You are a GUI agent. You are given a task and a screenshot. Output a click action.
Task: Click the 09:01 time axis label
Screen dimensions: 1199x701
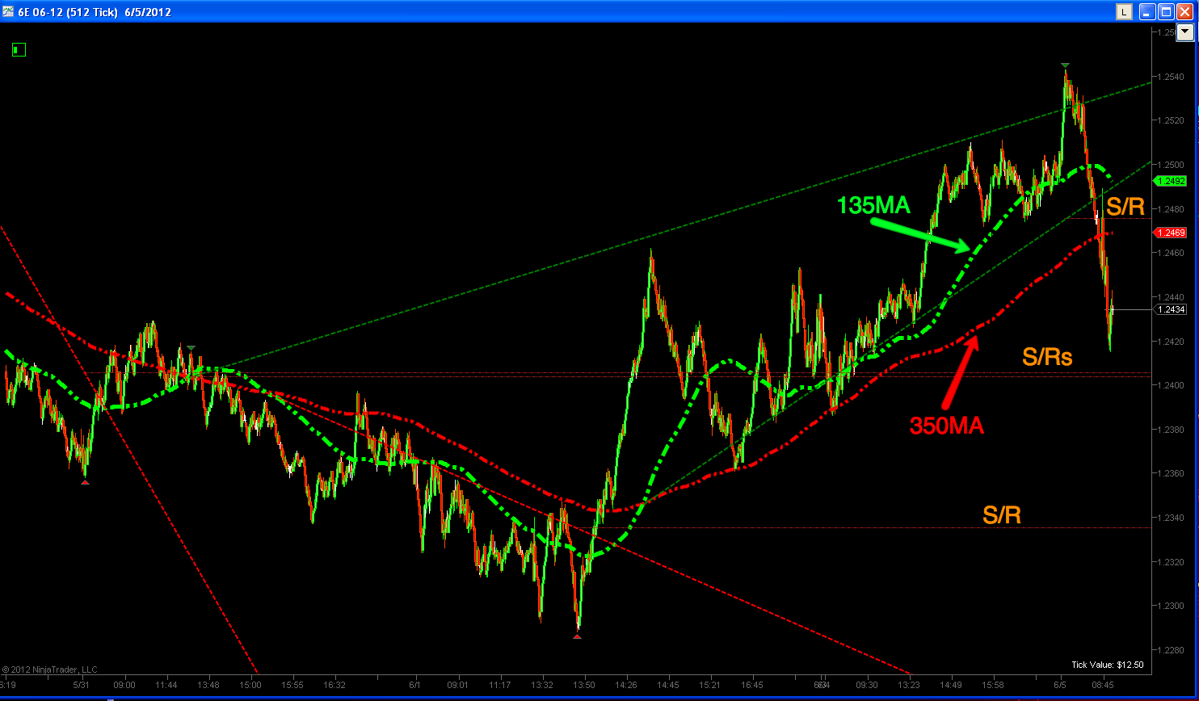click(x=459, y=685)
